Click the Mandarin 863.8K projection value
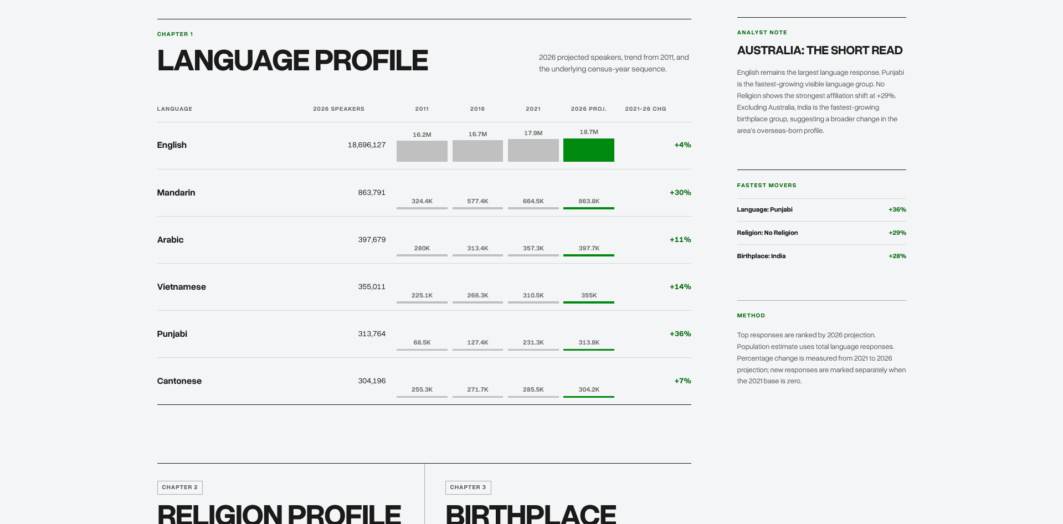This screenshot has width=1063, height=524. [x=589, y=202]
